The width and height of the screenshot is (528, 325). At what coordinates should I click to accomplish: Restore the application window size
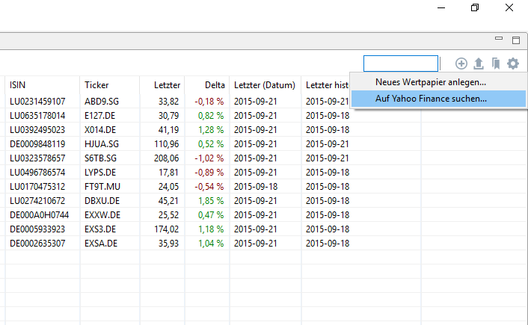(x=474, y=8)
